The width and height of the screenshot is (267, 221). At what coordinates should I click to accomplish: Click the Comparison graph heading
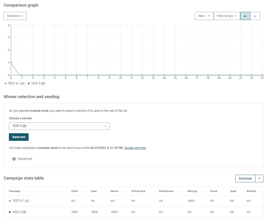click(21, 5)
